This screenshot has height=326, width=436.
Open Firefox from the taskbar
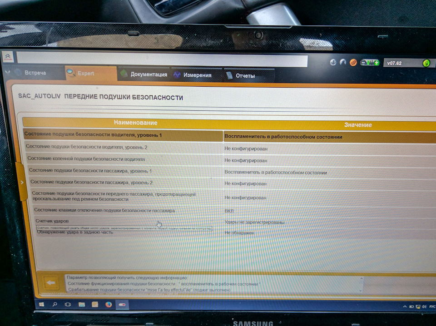pyautogui.click(x=109, y=305)
